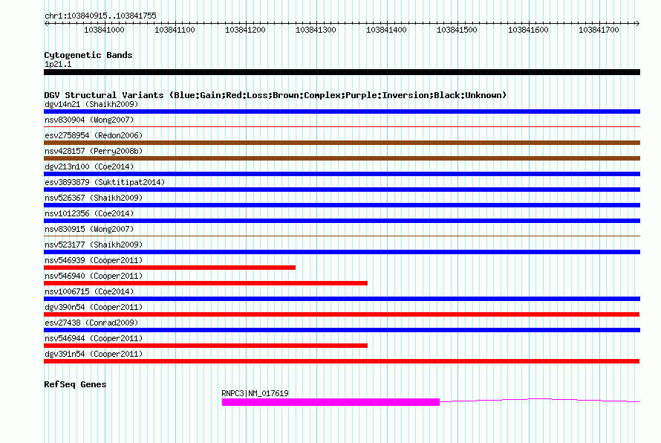Click the red bar below dgv390n54 label
Image resolution: width=661 pixels, height=443 pixels.
pyautogui.click(x=342, y=314)
